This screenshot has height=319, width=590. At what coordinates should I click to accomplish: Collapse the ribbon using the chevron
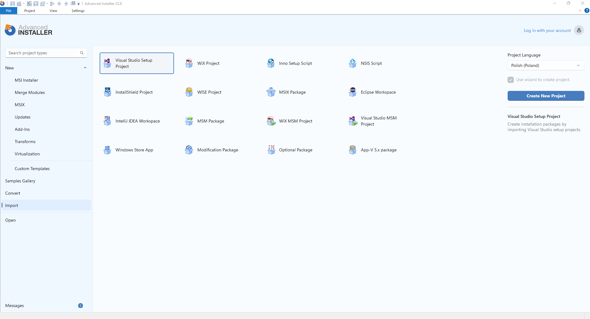[580, 10]
